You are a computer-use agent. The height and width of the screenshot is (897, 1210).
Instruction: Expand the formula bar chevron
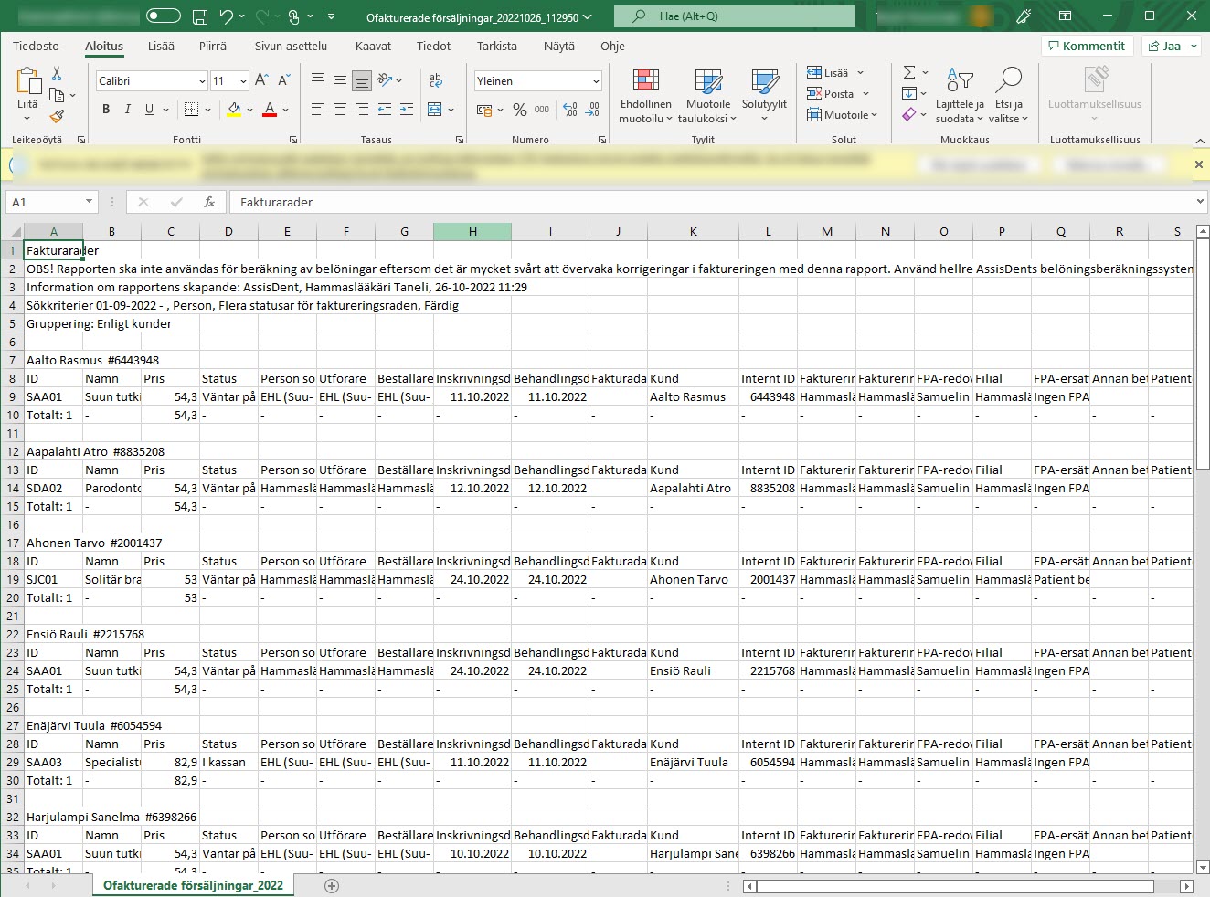1200,202
